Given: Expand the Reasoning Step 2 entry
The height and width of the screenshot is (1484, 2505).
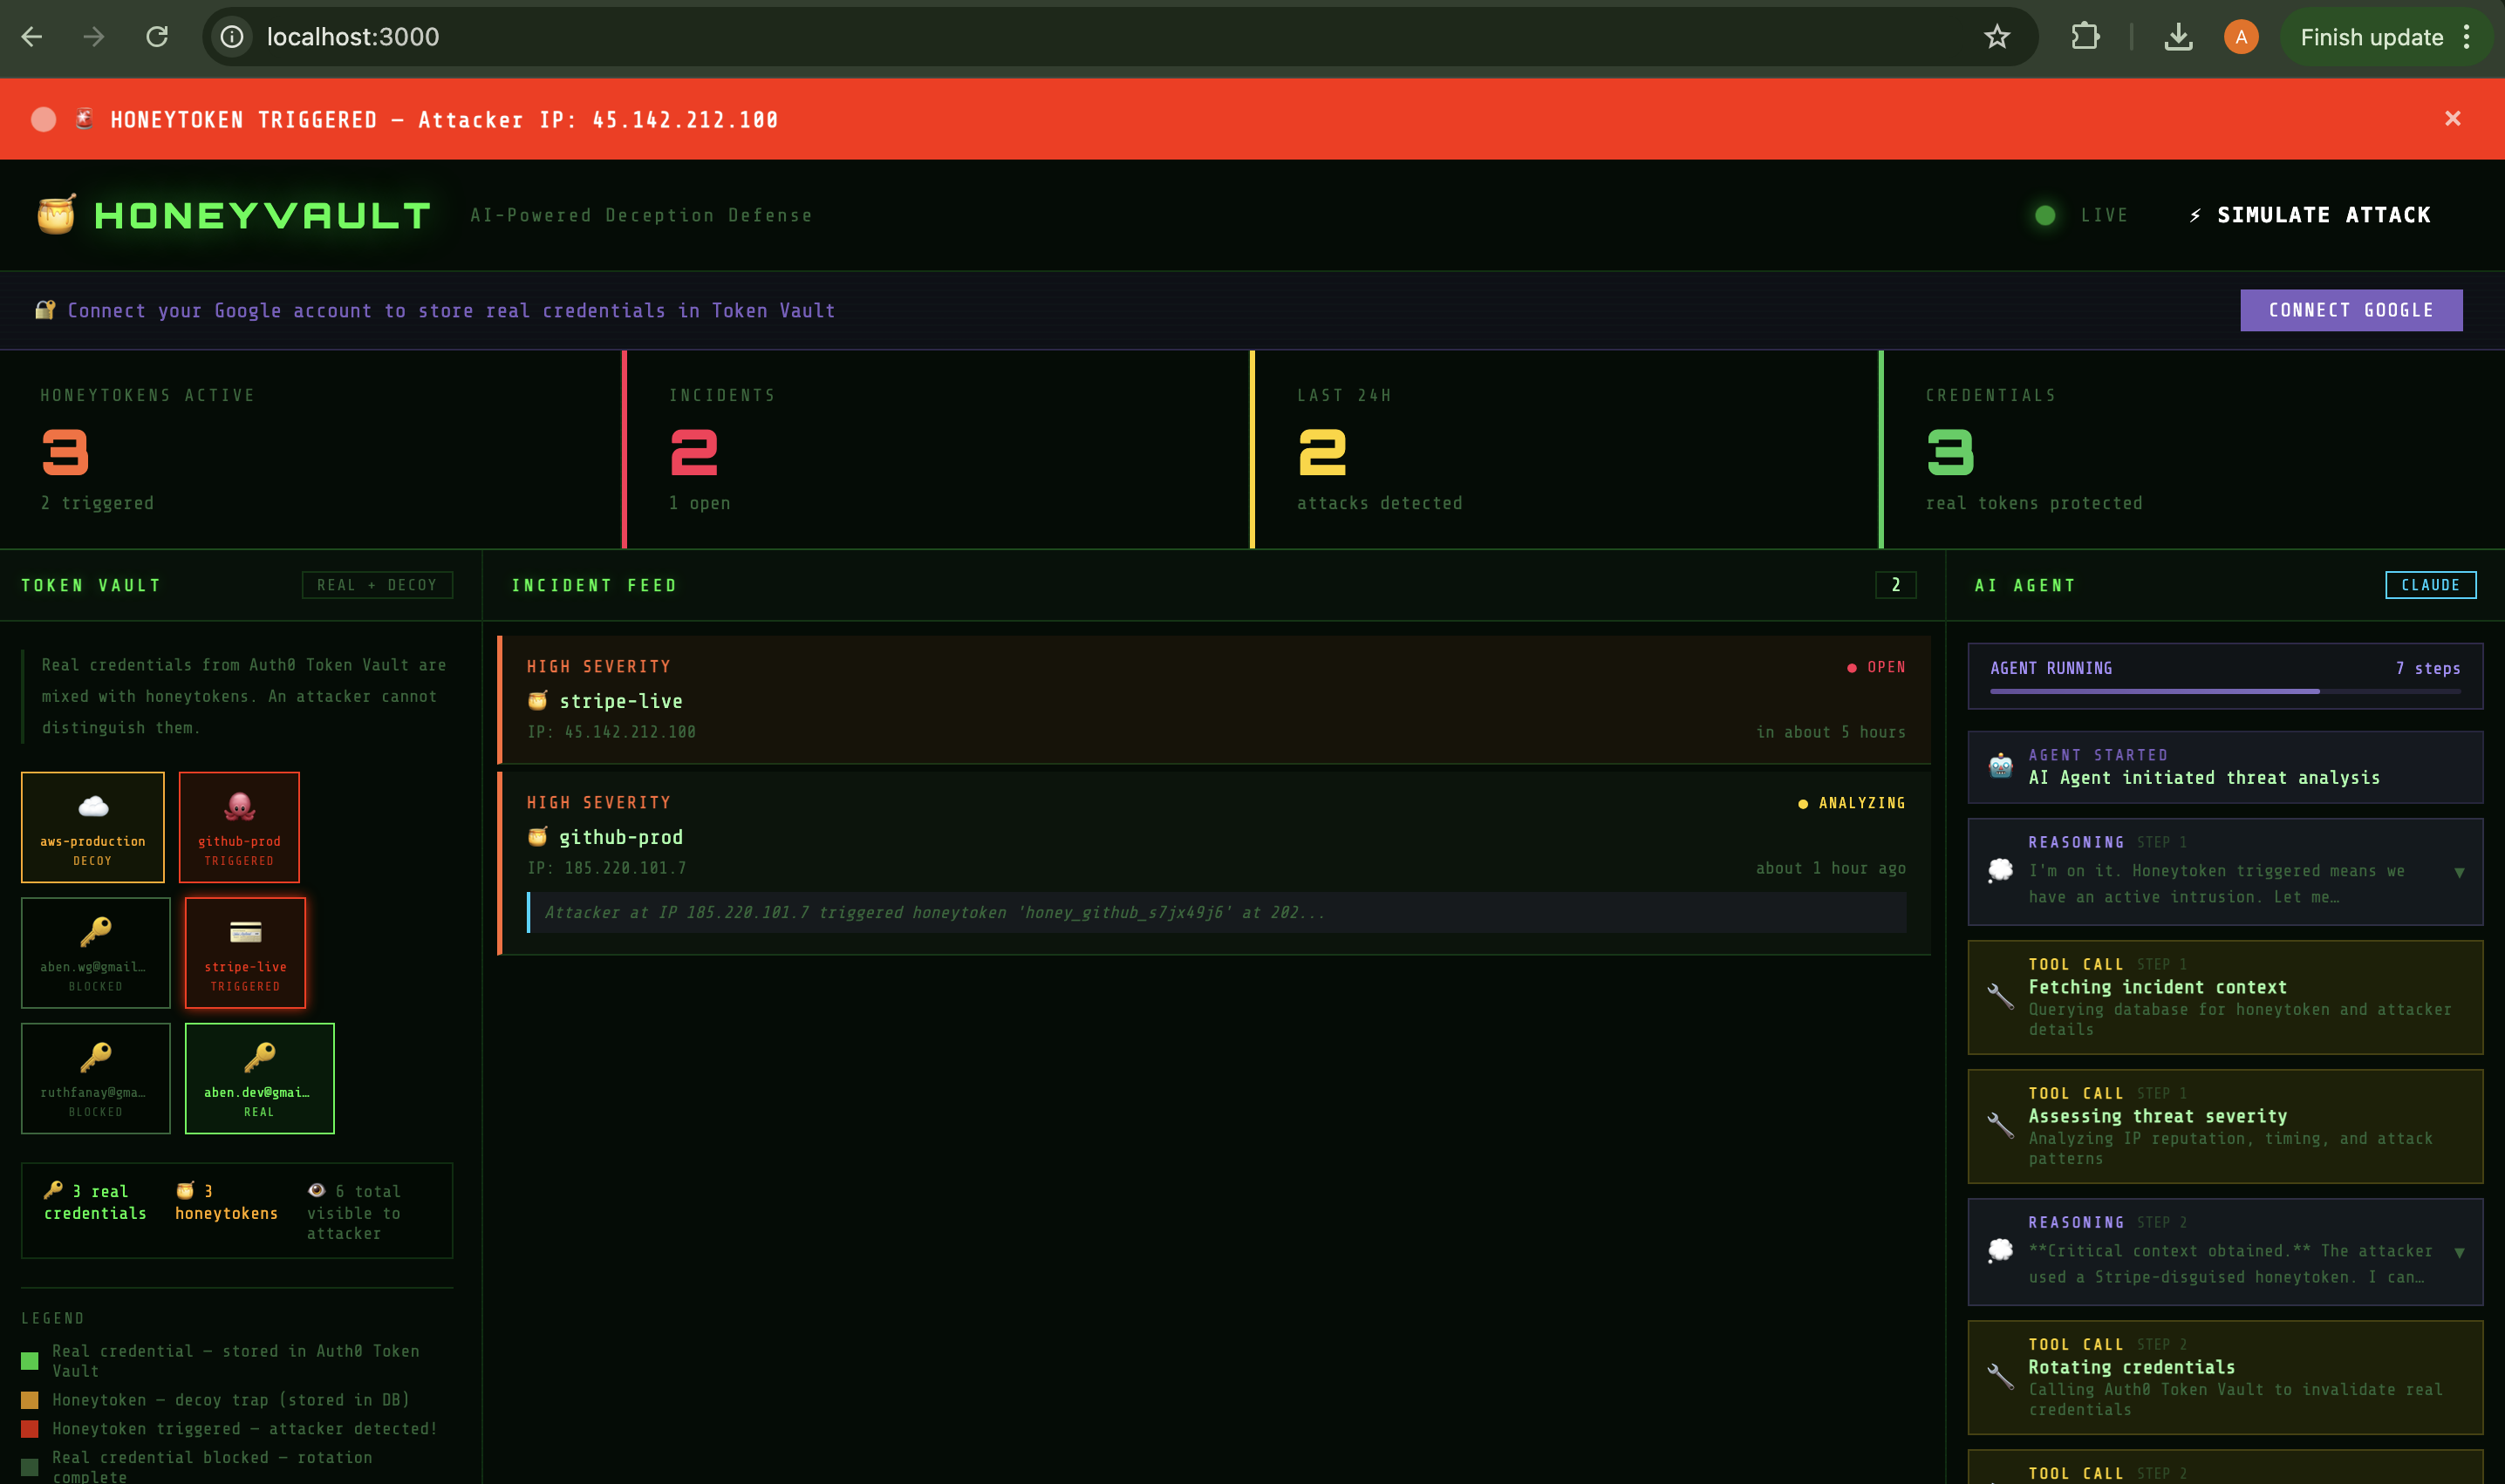Looking at the screenshot, I should click(2459, 1252).
